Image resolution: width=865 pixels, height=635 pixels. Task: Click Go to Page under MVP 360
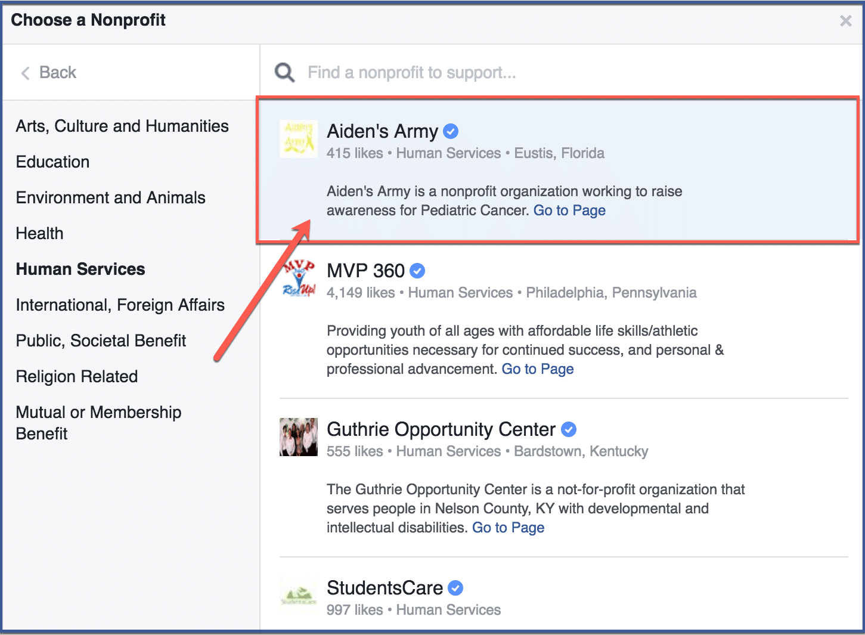click(537, 368)
